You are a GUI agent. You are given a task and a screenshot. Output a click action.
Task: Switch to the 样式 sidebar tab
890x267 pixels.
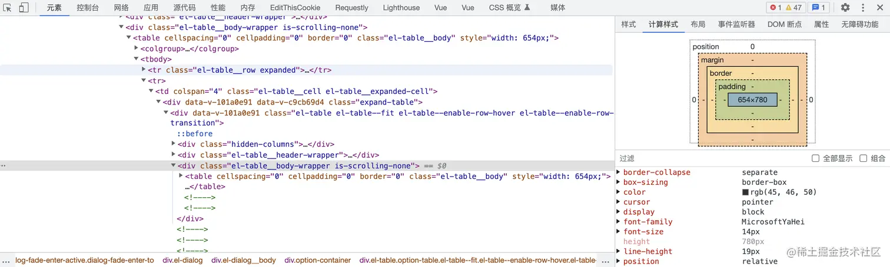pos(629,24)
